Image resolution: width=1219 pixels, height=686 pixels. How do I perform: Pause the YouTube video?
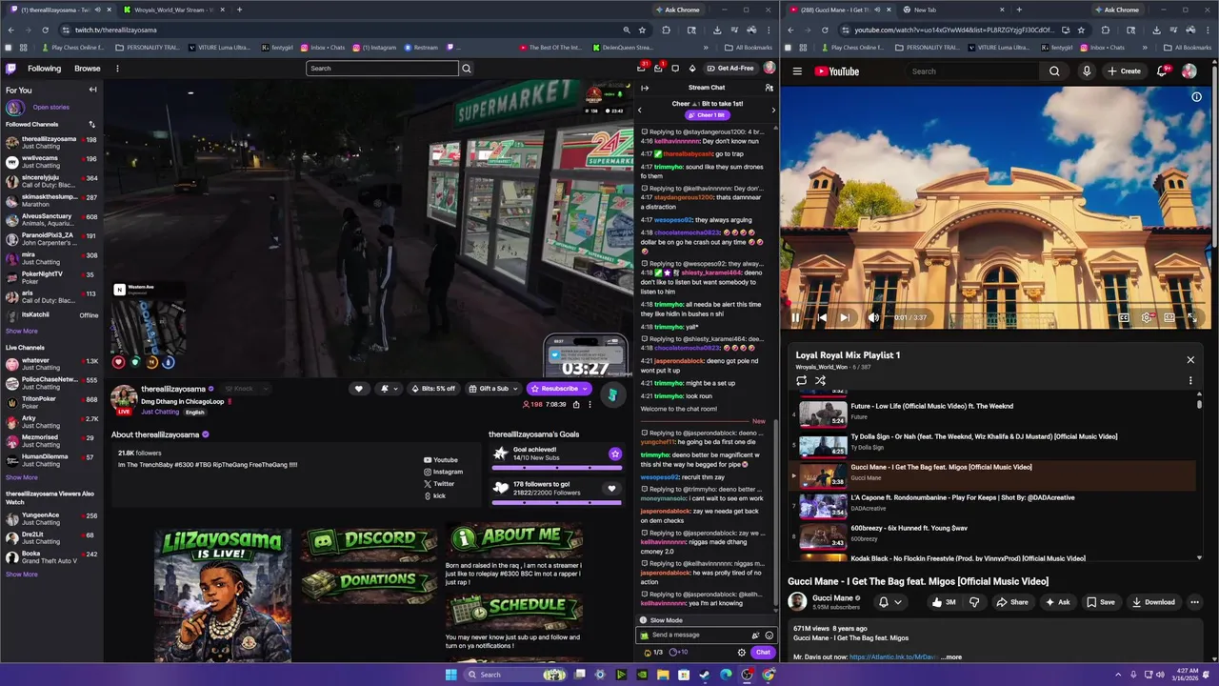coord(796,318)
